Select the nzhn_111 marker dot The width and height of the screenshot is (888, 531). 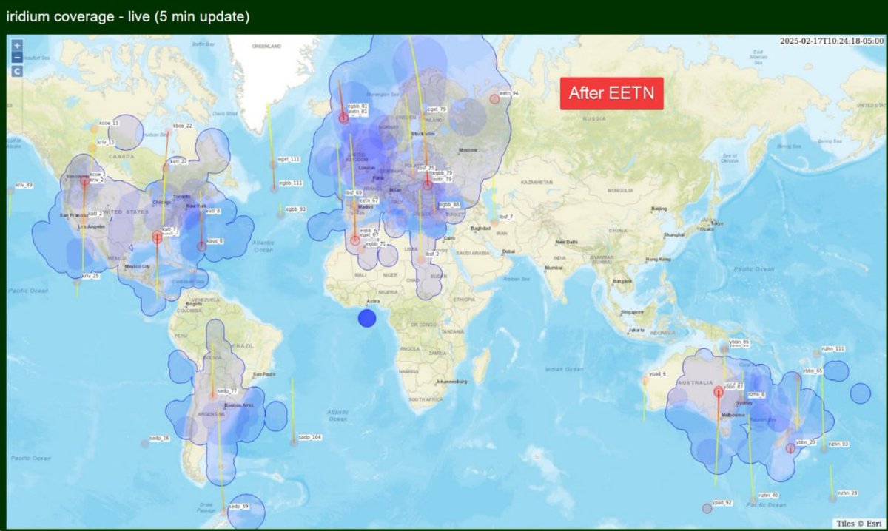click(x=817, y=354)
